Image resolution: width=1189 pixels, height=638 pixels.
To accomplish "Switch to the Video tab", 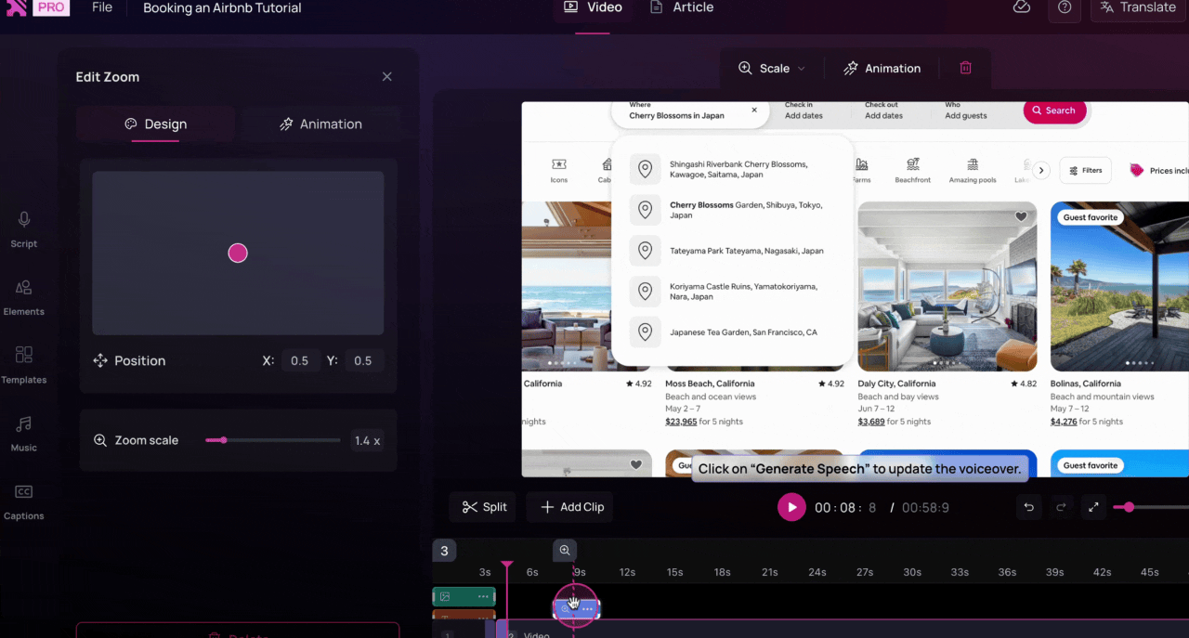I will pos(593,7).
